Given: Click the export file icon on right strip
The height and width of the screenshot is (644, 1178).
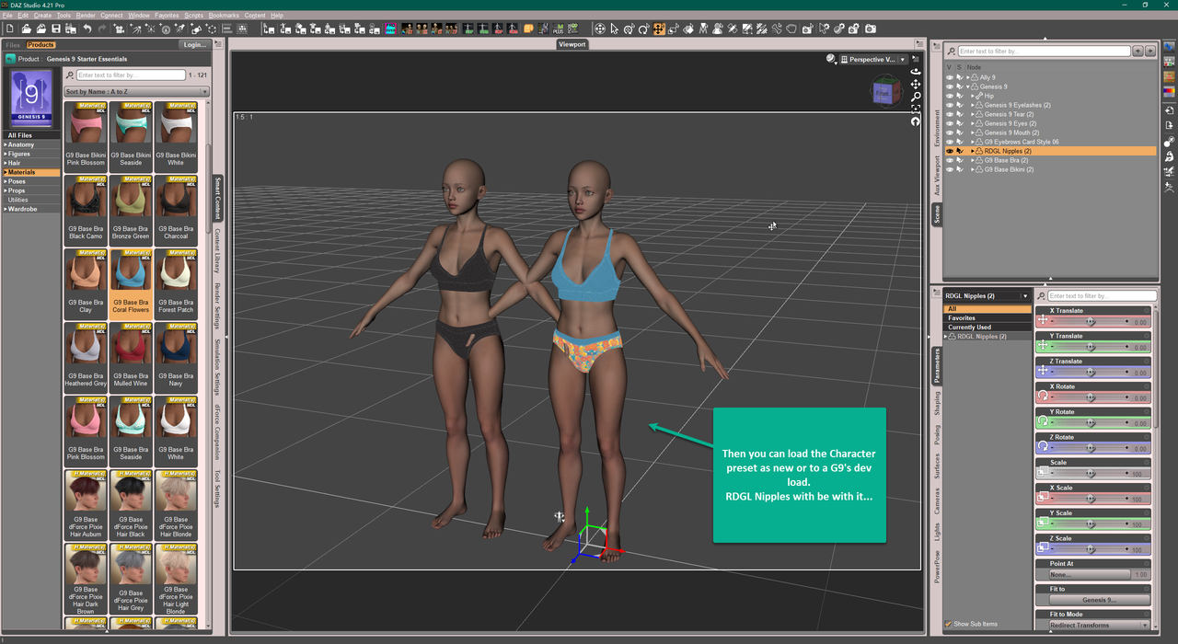Looking at the screenshot, I should tap(1169, 127).
